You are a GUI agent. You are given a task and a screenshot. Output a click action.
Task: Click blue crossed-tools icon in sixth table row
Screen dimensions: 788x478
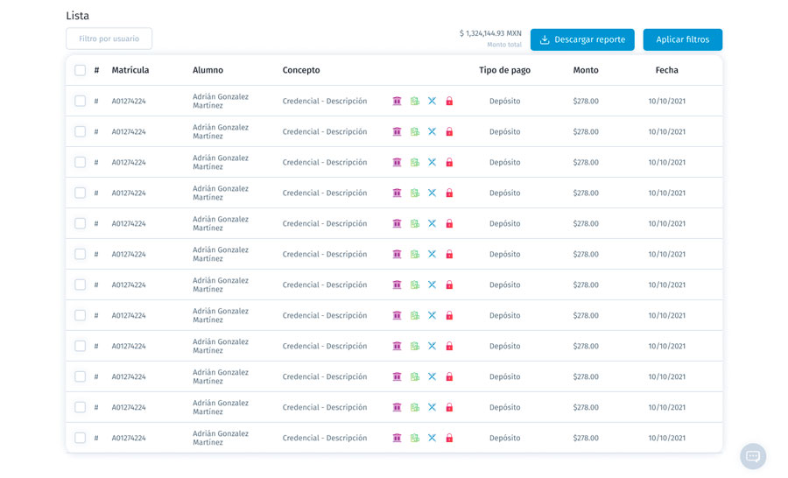[432, 255]
